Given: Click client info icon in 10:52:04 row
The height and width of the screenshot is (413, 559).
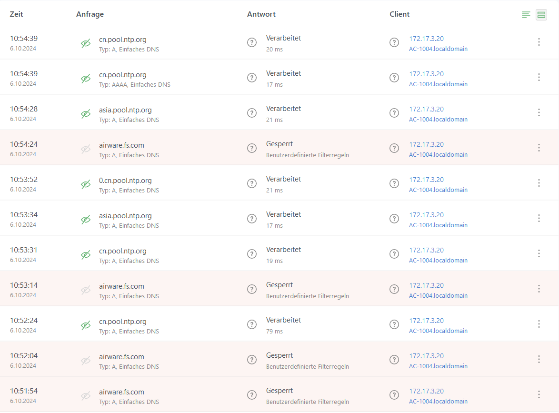Looking at the screenshot, I should (394, 360).
